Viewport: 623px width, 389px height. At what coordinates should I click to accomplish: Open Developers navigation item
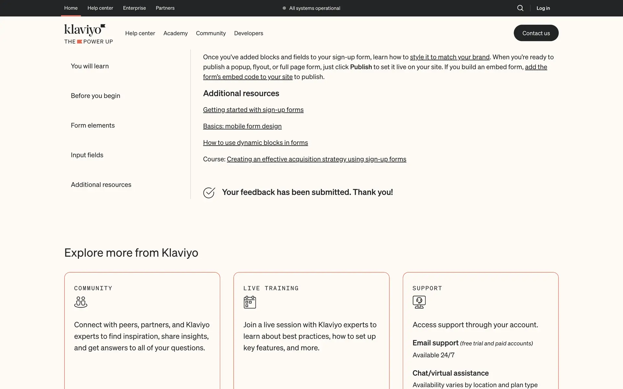coord(249,33)
